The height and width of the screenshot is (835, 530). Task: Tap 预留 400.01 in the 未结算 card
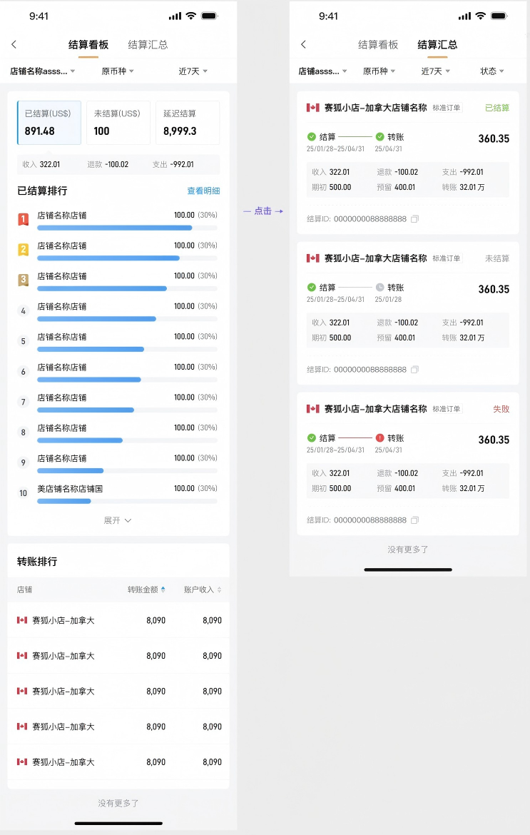tap(396, 338)
